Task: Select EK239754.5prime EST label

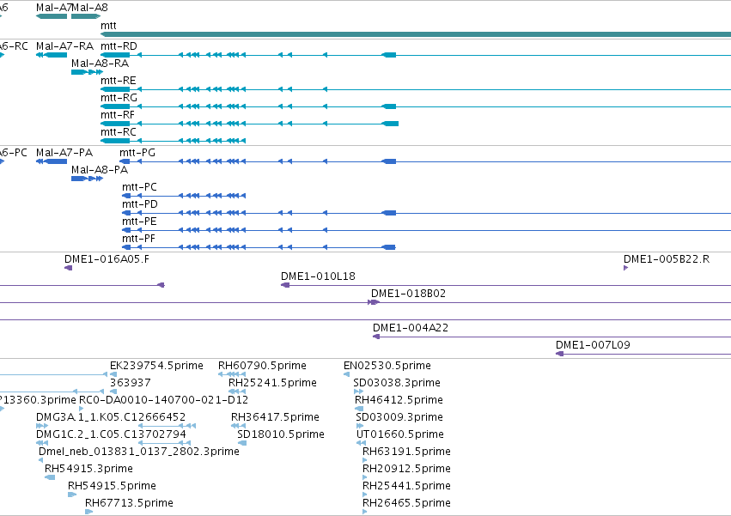Action: pyautogui.click(x=156, y=366)
